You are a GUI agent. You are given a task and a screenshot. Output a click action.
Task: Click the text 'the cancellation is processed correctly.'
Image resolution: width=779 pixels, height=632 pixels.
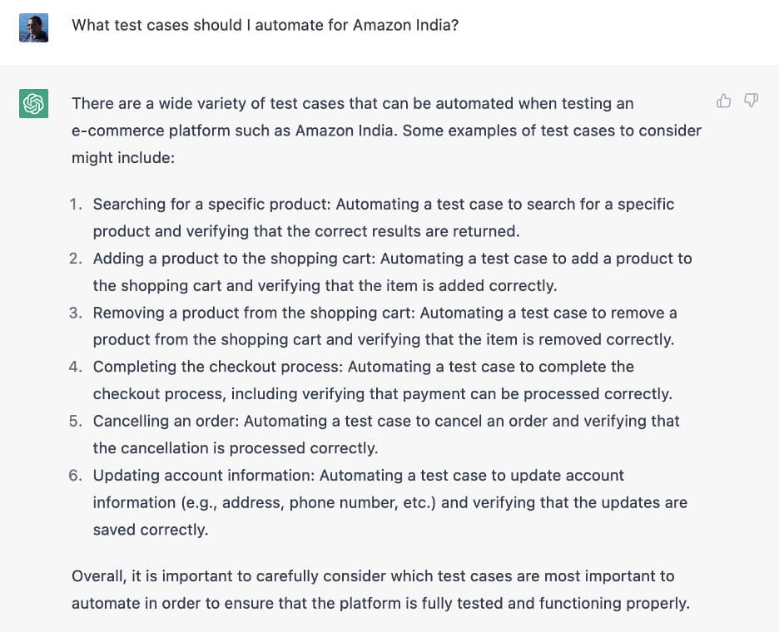point(235,448)
